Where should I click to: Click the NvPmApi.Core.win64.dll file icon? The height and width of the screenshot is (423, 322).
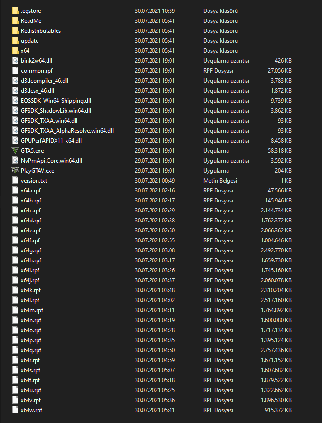tap(15, 161)
